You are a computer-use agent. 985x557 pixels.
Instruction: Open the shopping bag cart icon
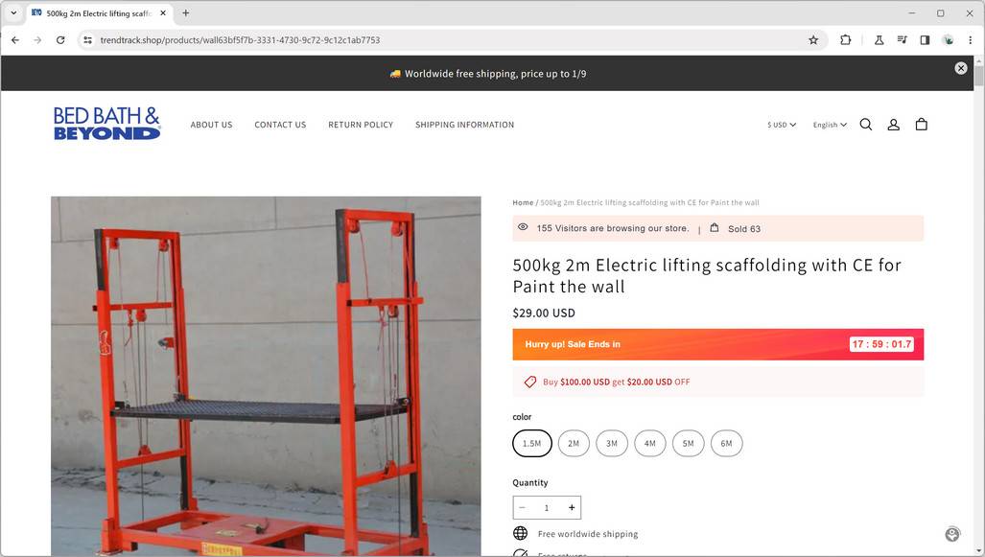(x=921, y=125)
